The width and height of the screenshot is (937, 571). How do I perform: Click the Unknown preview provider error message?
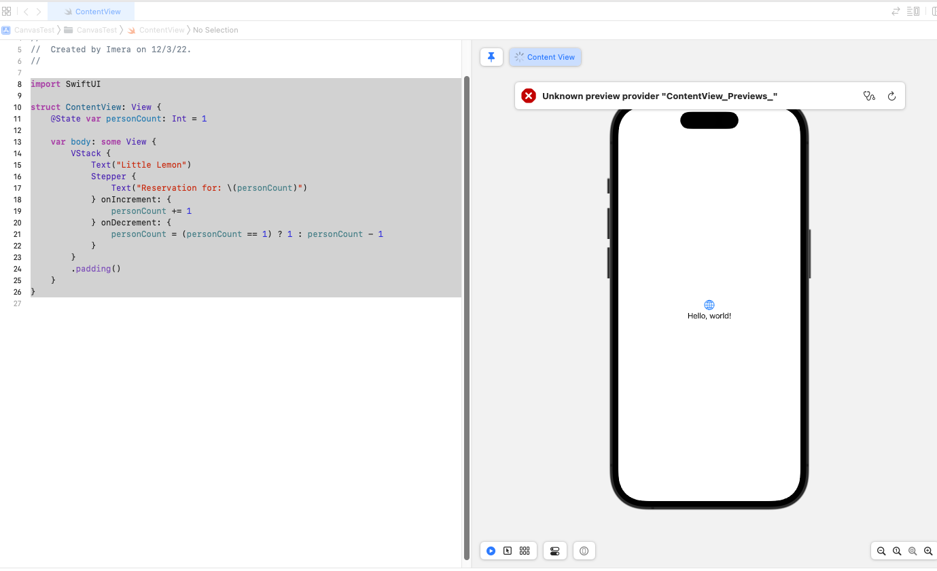pos(659,96)
